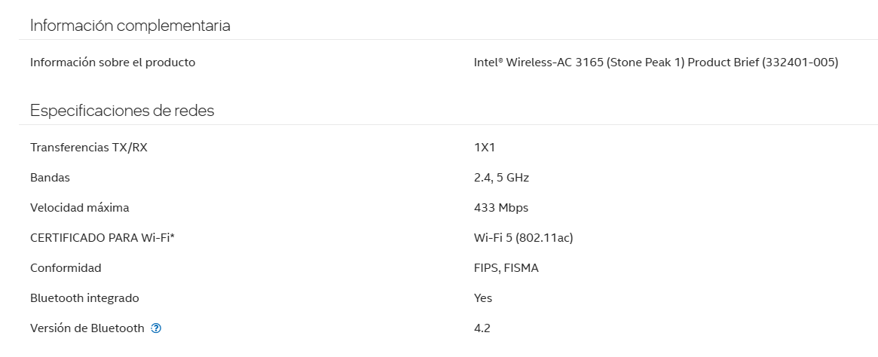Click the Especificaciones de redes section heading
This screenshot has height=357, width=878.
pyautogui.click(x=122, y=111)
